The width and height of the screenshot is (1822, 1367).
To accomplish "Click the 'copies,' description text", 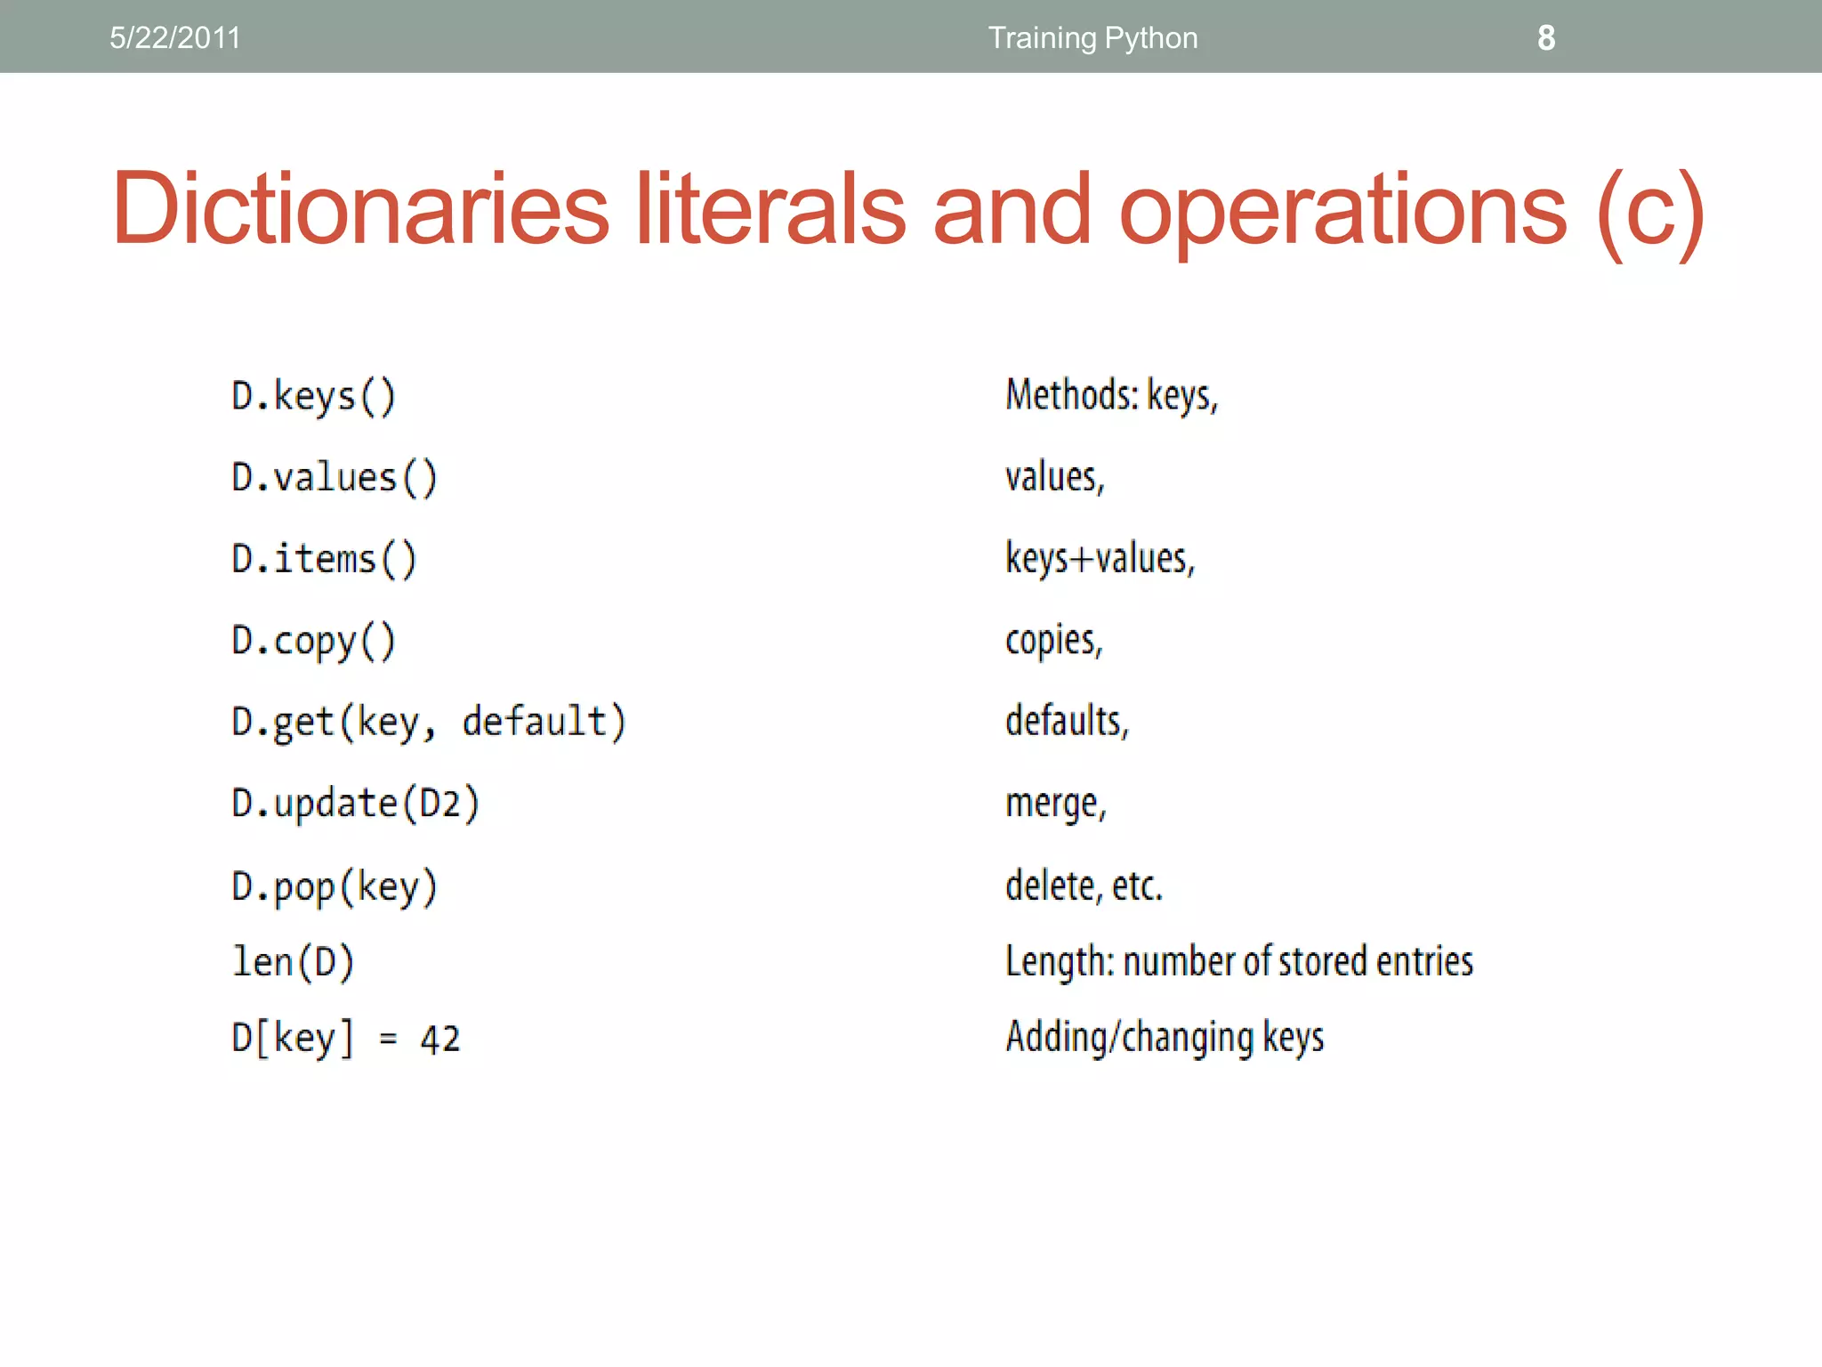I will (x=1053, y=641).
